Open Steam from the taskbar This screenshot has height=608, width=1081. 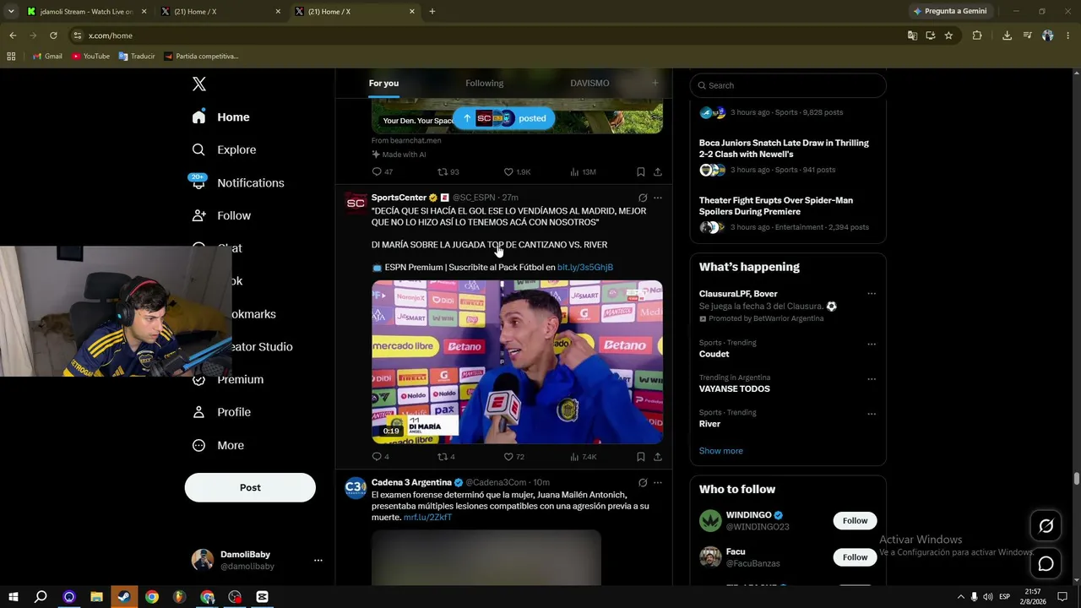pos(123,597)
